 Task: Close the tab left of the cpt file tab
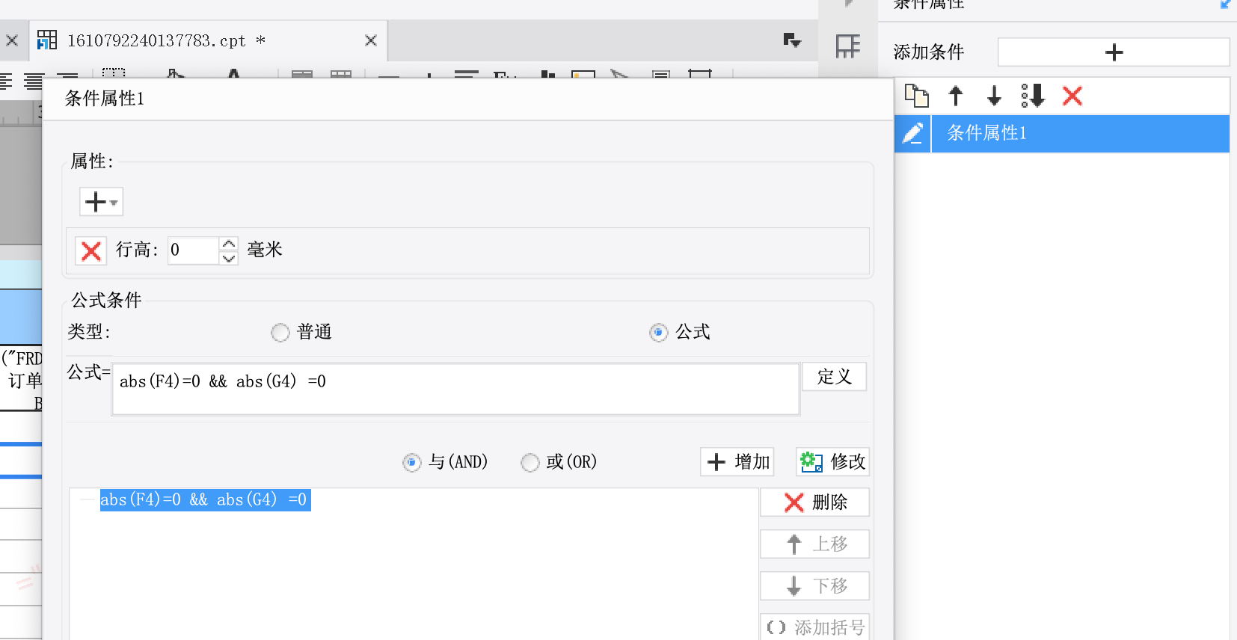pyautogui.click(x=12, y=40)
